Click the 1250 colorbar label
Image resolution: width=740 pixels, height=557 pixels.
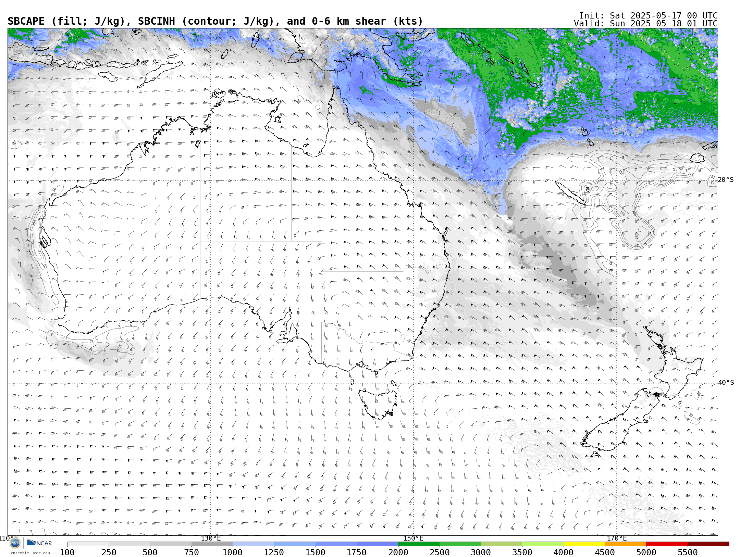tap(274, 552)
